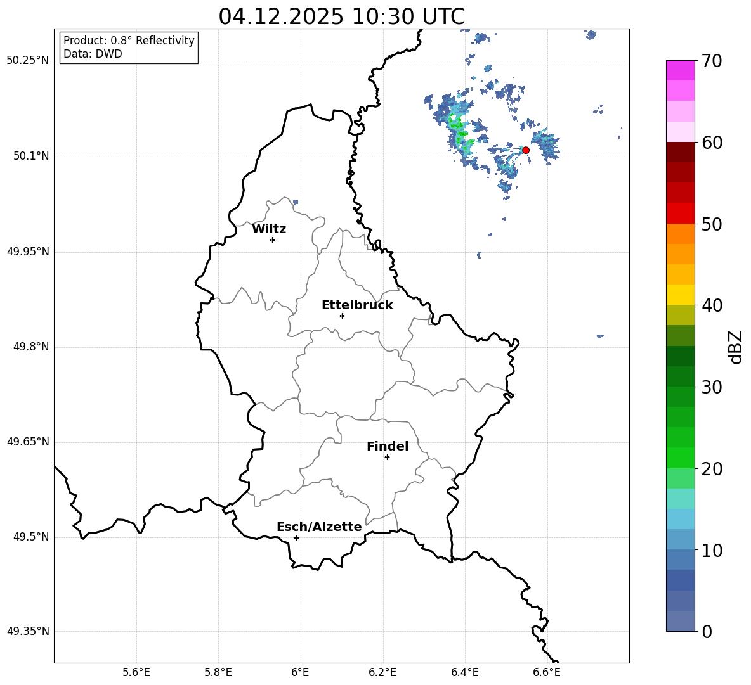
Task: Click the Wiltz station cross marker
Action: pyautogui.click(x=272, y=240)
